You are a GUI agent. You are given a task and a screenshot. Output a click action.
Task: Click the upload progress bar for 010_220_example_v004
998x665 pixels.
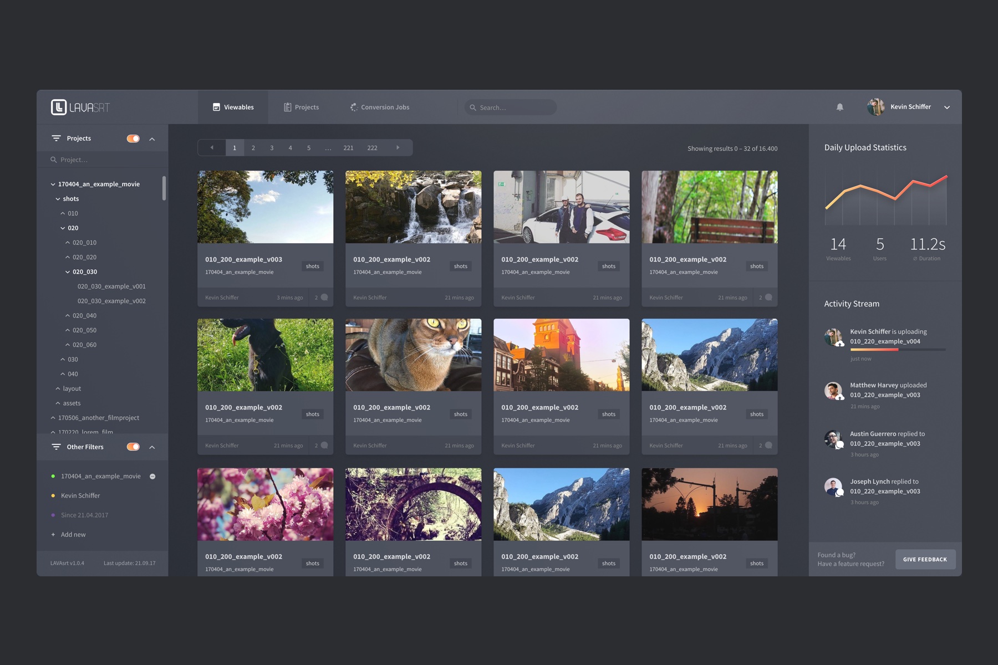tap(897, 350)
